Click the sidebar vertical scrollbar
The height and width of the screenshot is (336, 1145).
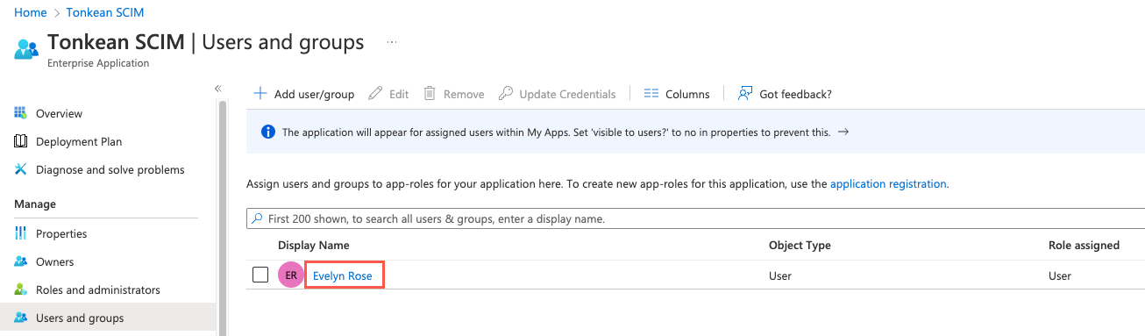tap(222, 218)
